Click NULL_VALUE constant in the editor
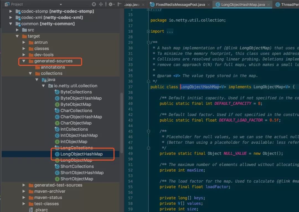 [235, 154]
